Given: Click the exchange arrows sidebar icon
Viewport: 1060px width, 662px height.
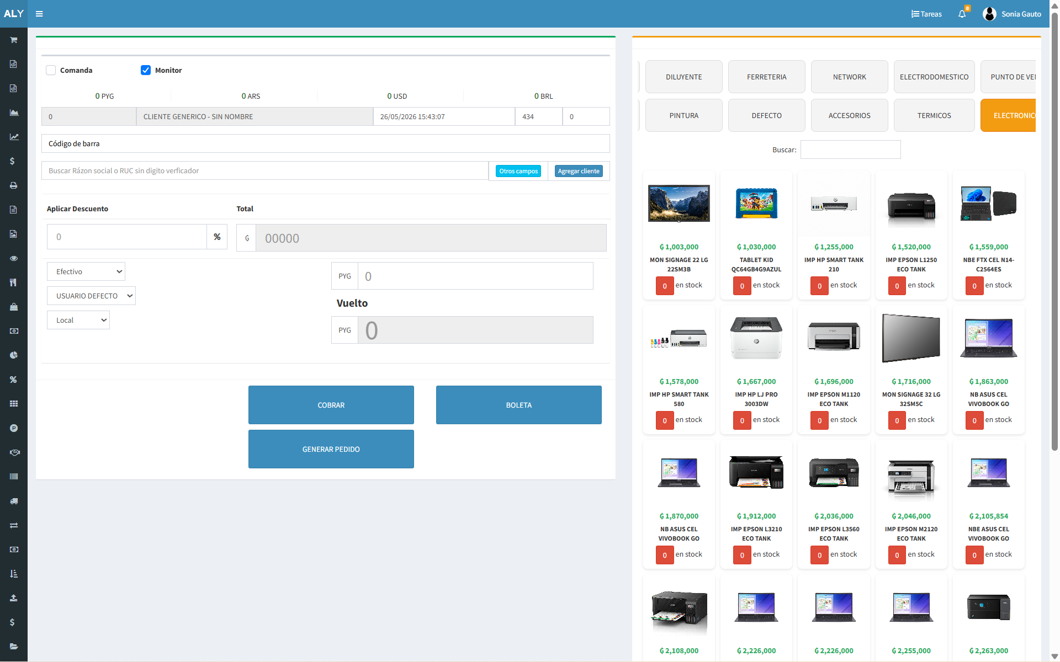Looking at the screenshot, I should point(14,525).
